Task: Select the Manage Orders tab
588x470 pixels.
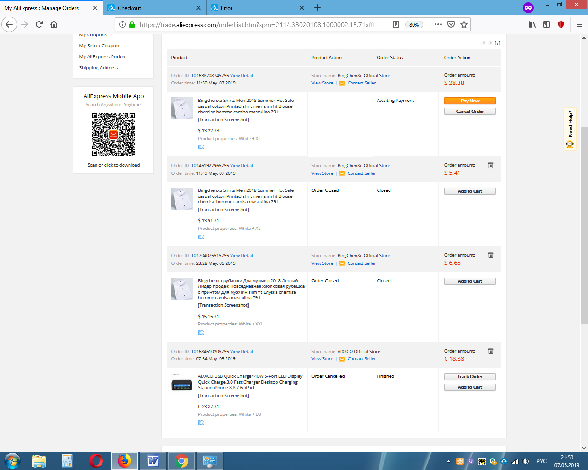Action: [x=51, y=8]
